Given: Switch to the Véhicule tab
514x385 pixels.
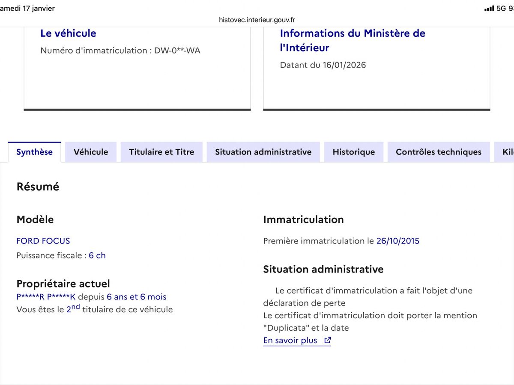Looking at the screenshot, I should point(91,152).
